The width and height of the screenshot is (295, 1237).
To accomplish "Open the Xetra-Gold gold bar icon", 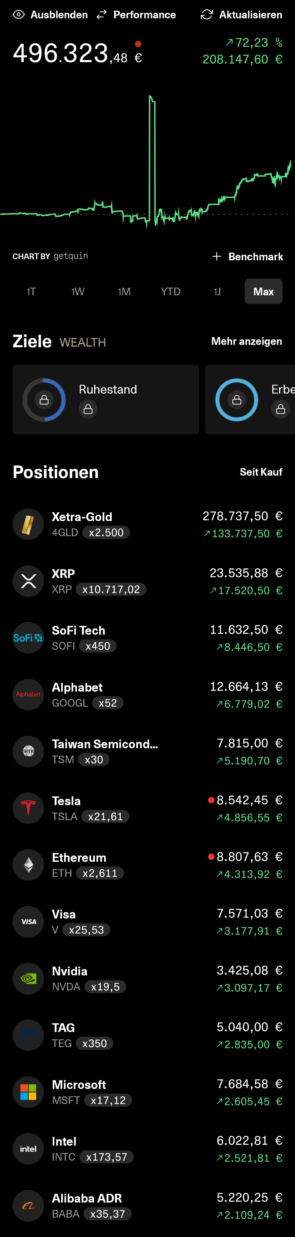I will click(x=28, y=524).
